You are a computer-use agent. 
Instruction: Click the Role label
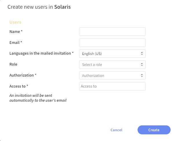[13, 64]
